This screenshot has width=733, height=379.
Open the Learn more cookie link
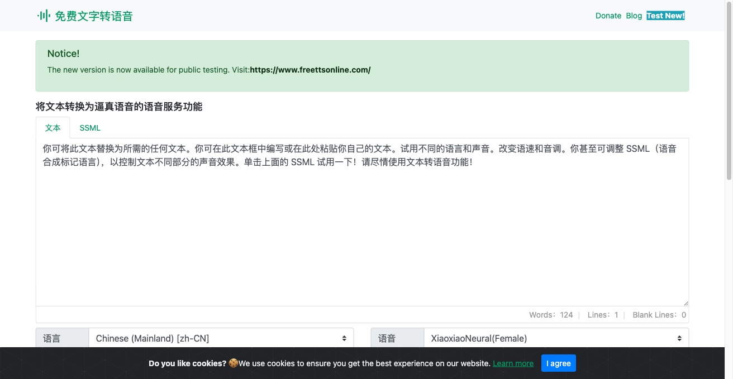[513, 363]
